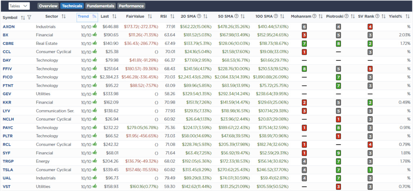This screenshot has width=414, height=191.
Task: Sort by Symbol column arrows
Action: [23, 17]
